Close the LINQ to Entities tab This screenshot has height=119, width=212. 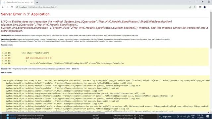click(x=32, y=2)
